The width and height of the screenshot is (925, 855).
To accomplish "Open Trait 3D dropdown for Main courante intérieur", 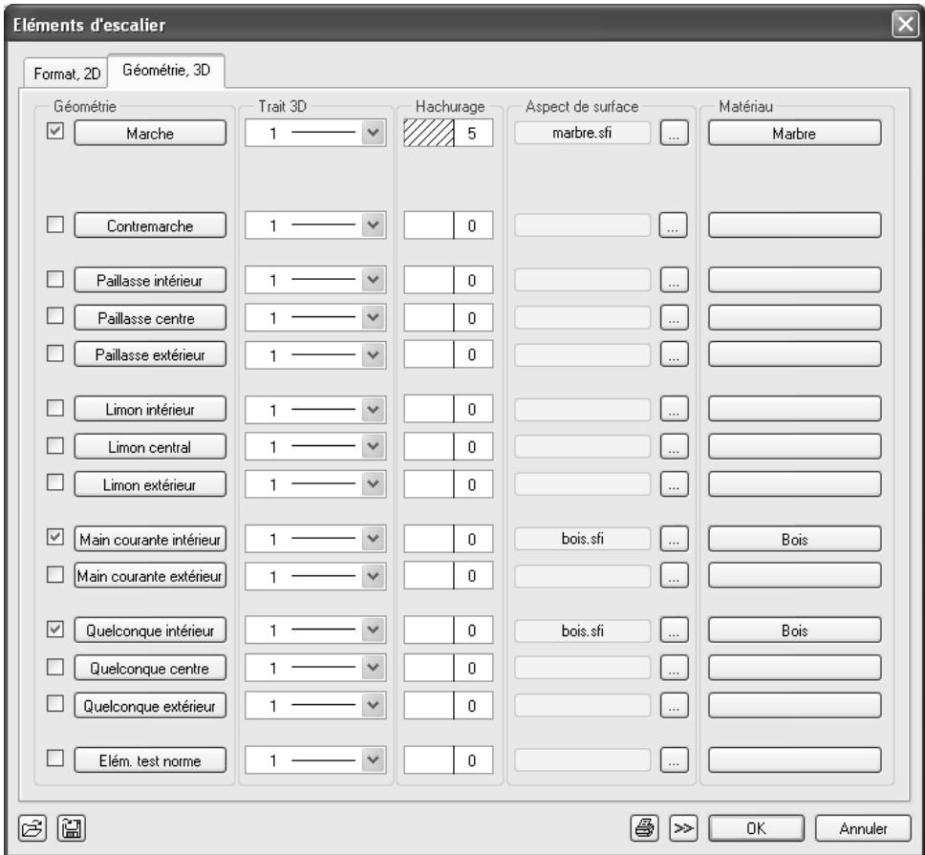I will (x=373, y=539).
